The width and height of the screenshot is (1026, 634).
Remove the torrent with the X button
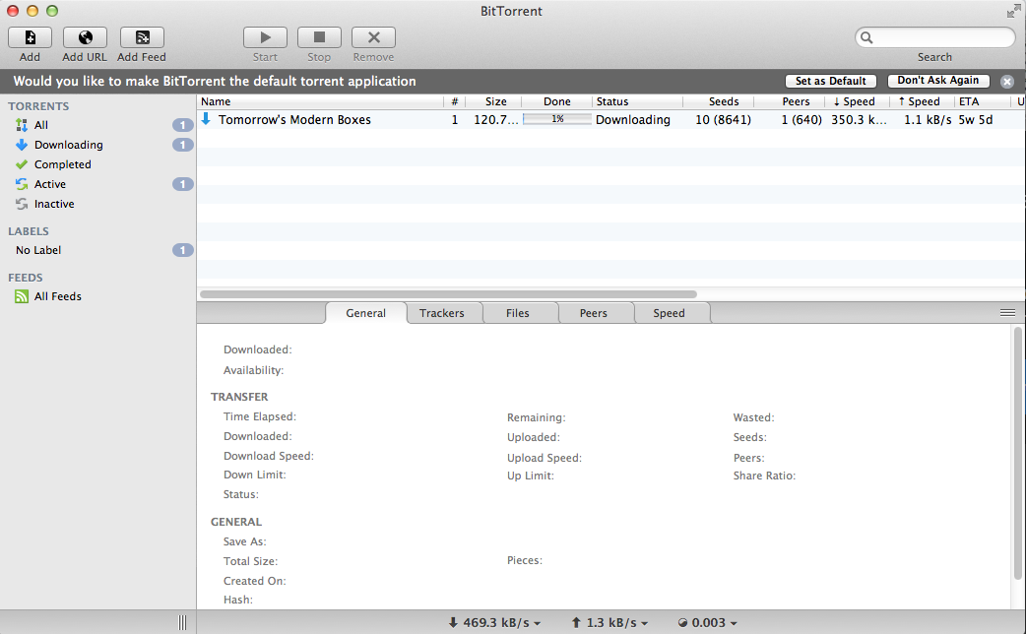click(373, 37)
